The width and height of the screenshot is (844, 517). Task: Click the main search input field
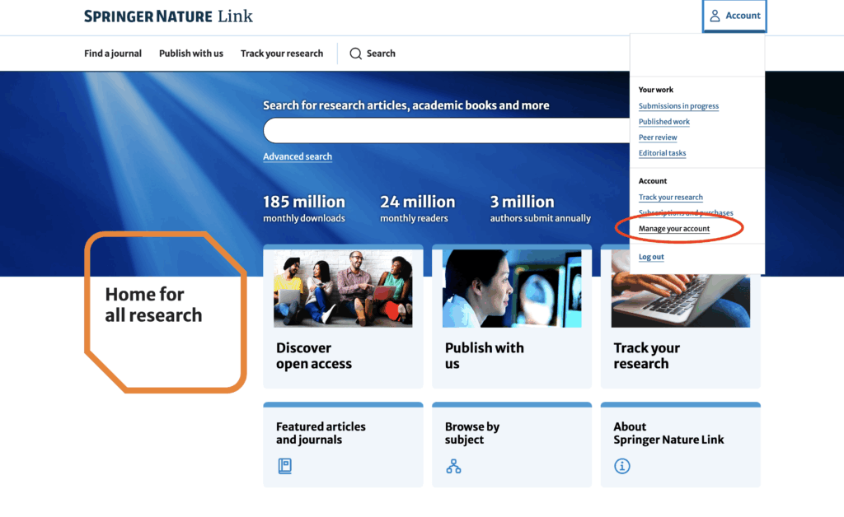tap(446, 131)
